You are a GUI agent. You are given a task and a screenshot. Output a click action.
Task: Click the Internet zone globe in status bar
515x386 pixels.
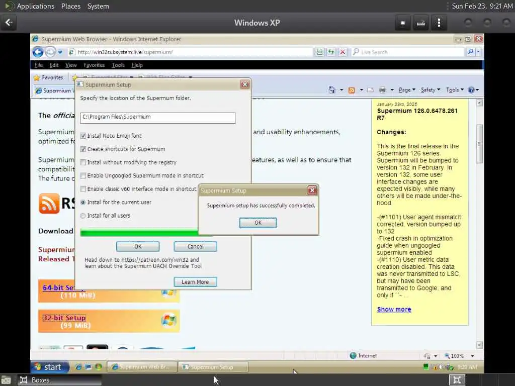353,355
